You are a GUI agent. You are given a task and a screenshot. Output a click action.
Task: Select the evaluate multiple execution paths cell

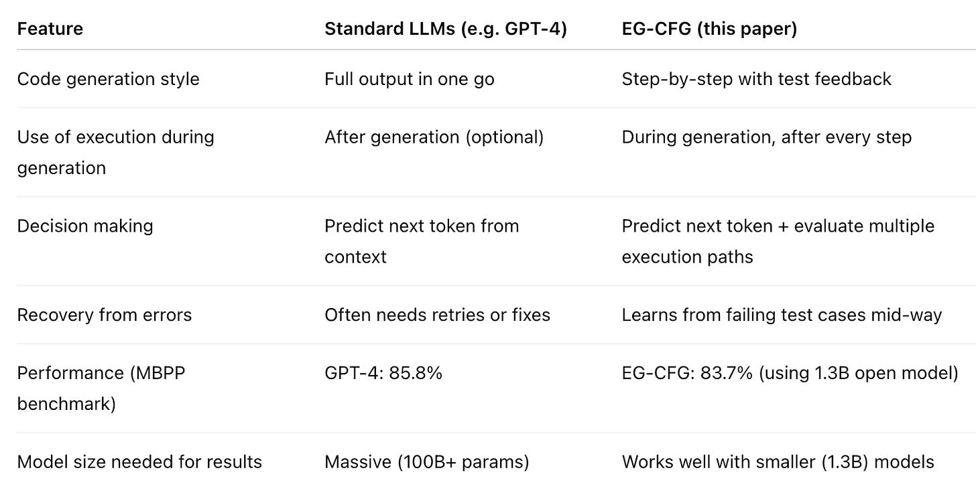coord(778,241)
